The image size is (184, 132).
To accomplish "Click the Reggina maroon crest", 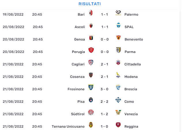I will click(x=118, y=125).
